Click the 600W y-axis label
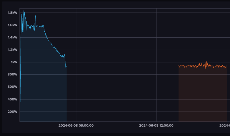This screenshot has width=230, height=136. 12,87
